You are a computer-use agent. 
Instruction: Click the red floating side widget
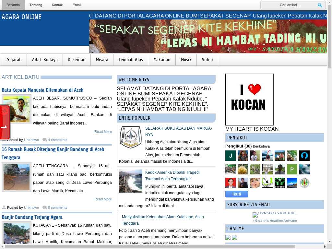pyautogui.click(x=5, y=122)
